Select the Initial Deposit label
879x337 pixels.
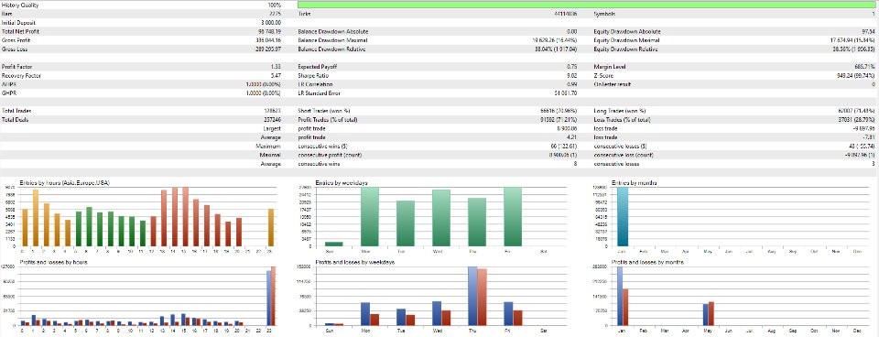(19, 22)
